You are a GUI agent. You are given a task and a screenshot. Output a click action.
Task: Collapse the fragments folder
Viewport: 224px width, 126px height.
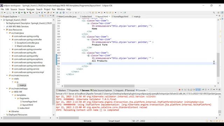15,98
